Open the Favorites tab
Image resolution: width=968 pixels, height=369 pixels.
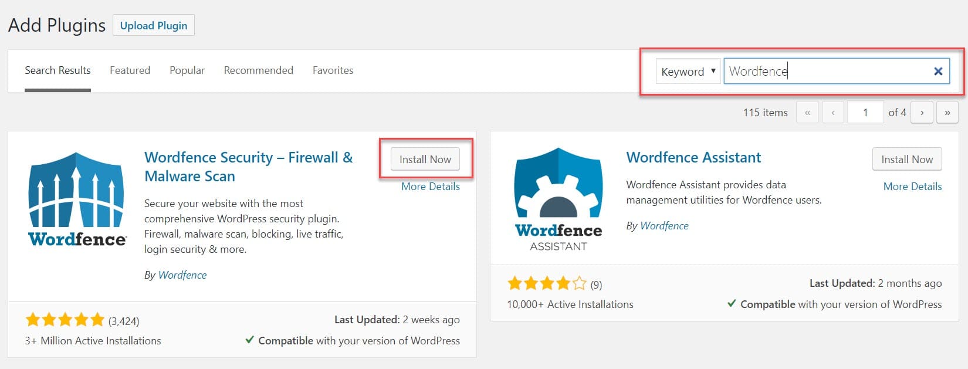click(x=333, y=70)
